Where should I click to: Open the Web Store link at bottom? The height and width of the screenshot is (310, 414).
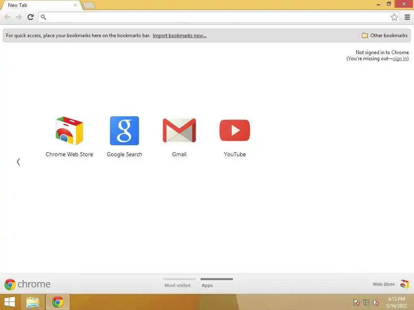[383, 284]
